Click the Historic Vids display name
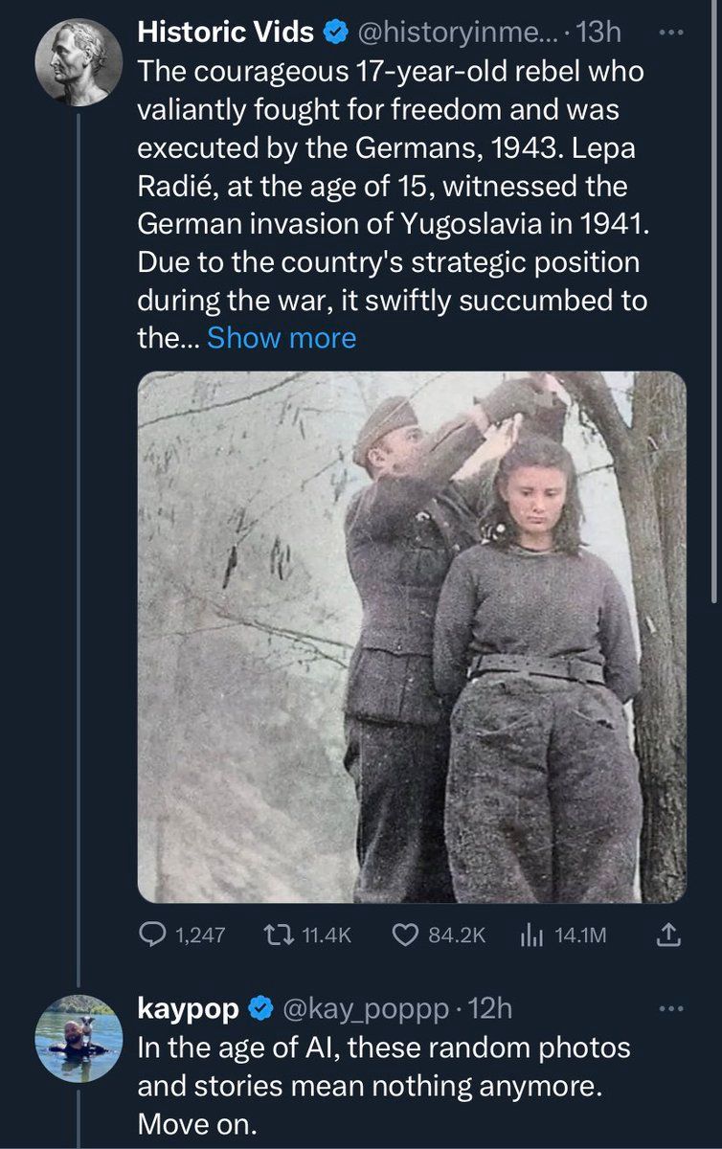Screen dimensions: 722x1149 pyautogui.click(x=226, y=33)
